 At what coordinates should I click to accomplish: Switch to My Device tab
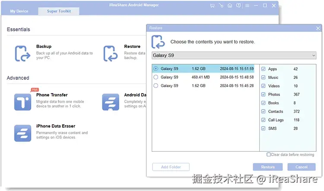[x=19, y=11]
